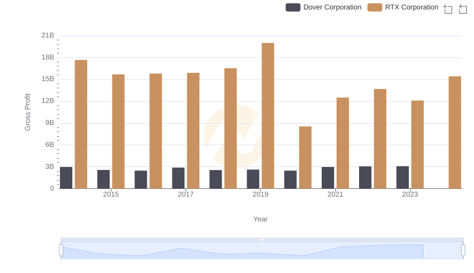Click the data zoom top move handle

tap(262, 239)
